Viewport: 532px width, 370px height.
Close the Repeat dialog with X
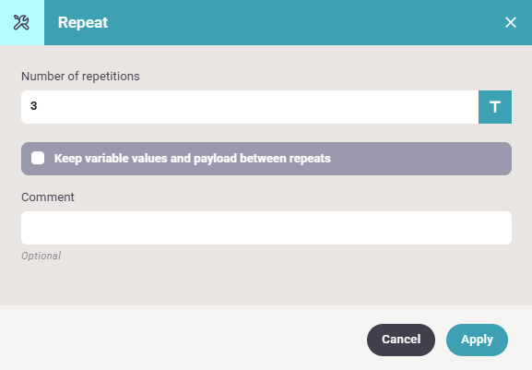(x=510, y=22)
